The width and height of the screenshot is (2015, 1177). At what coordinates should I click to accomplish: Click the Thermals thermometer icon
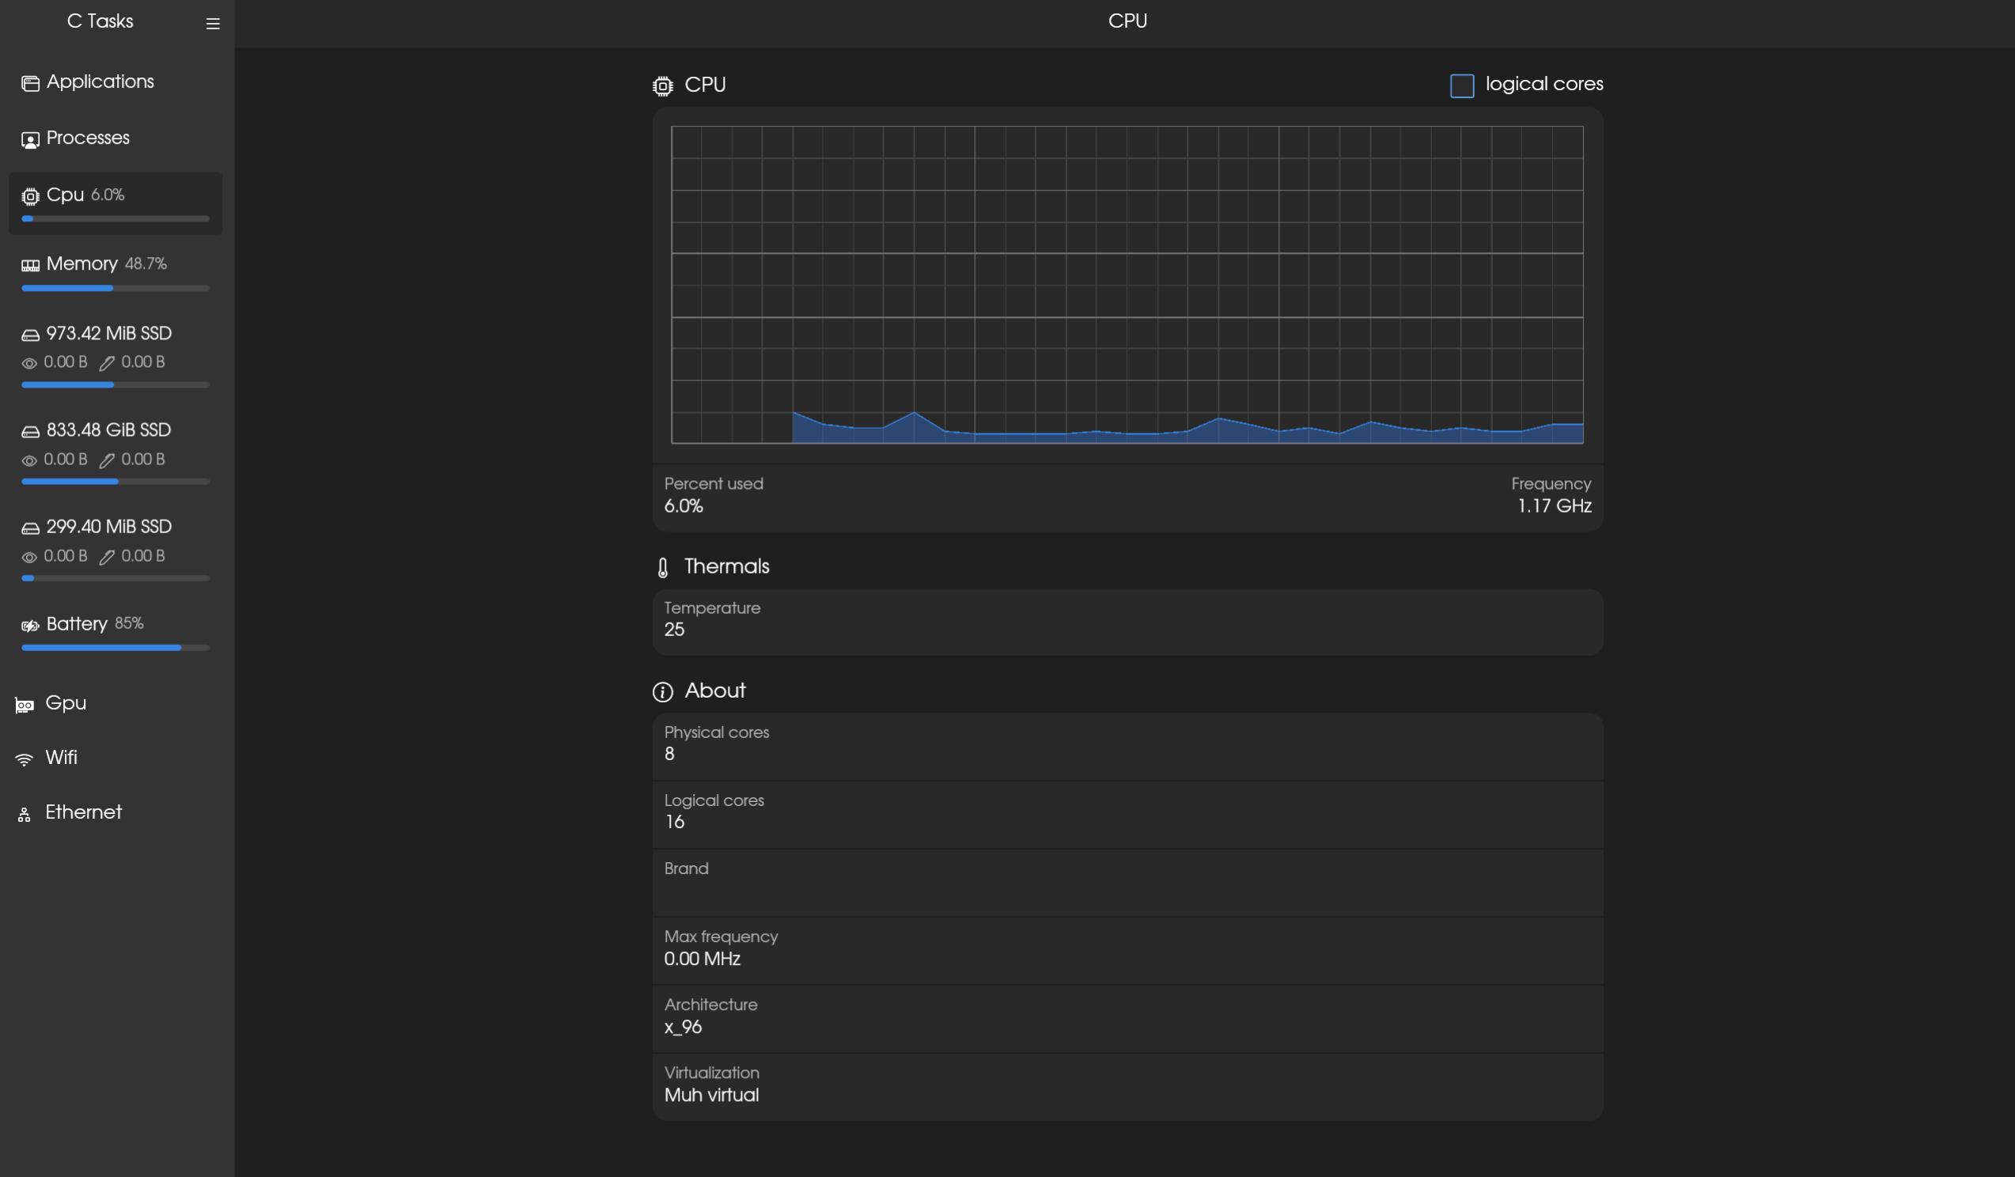click(x=663, y=568)
